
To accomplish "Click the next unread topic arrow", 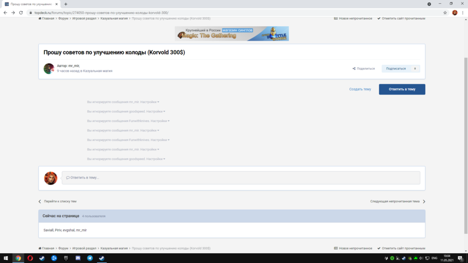I will 424,201.
